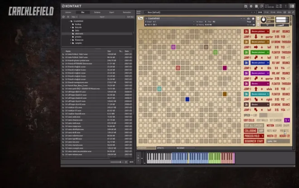299x188 pixels.
Task: Switch to the Database browser tab
Action: 97,12
